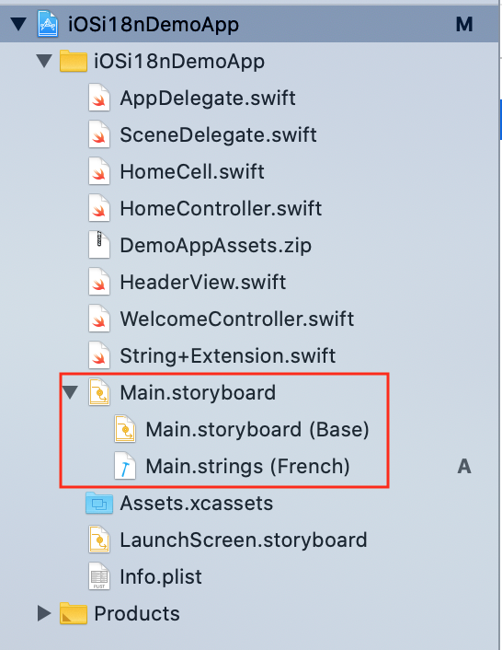502x650 pixels.
Task: Click the Xcode project blueprint icon
Action: pyautogui.click(x=48, y=24)
